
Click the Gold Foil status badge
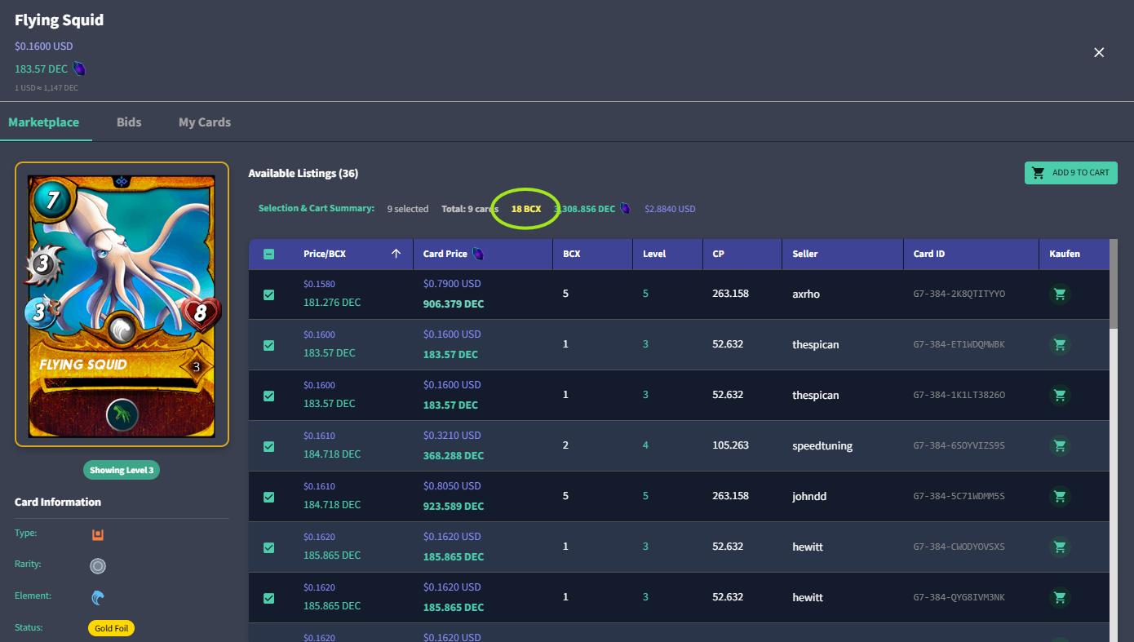111,628
